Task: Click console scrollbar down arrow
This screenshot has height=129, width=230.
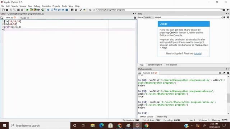Action: click(228, 113)
